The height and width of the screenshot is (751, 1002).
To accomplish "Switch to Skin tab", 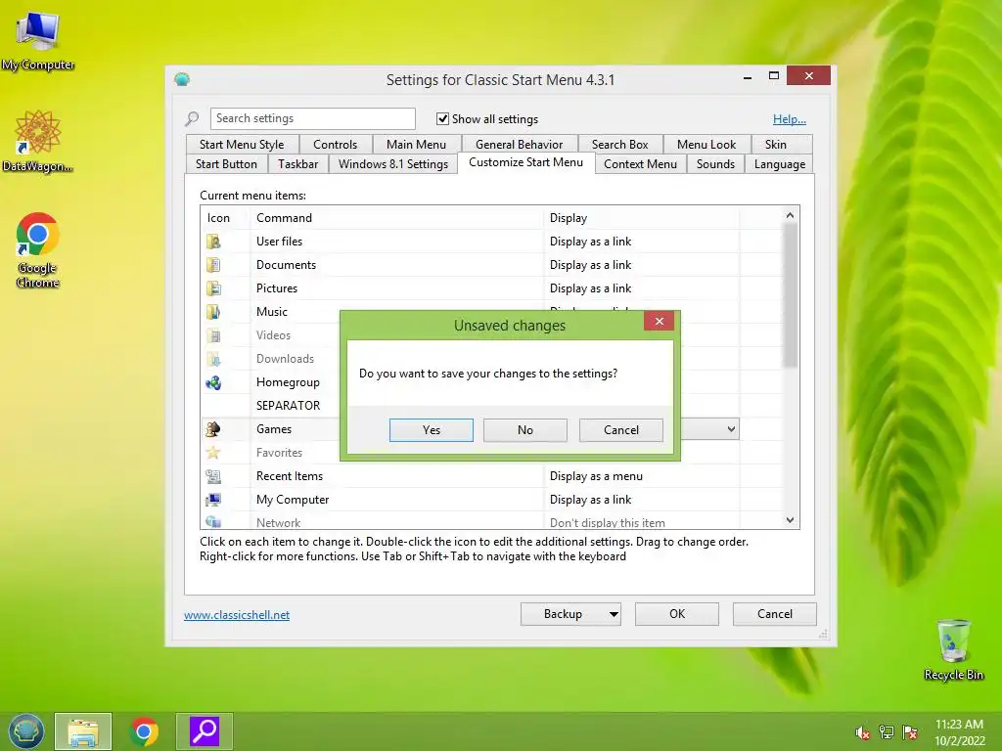I will point(776,145).
